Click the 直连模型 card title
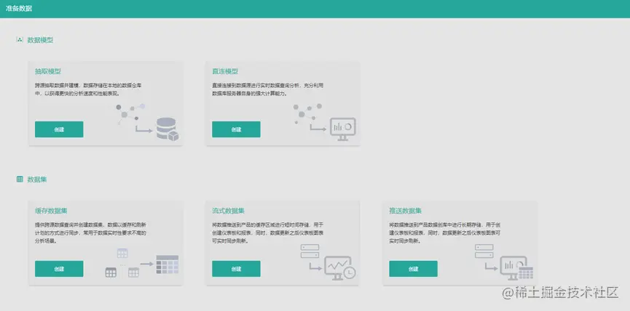630x311 pixels. point(225,71)
